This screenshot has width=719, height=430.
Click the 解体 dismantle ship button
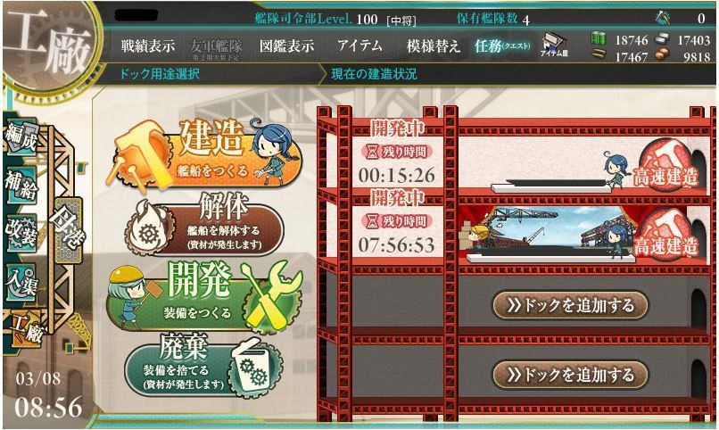coord(205,226)
